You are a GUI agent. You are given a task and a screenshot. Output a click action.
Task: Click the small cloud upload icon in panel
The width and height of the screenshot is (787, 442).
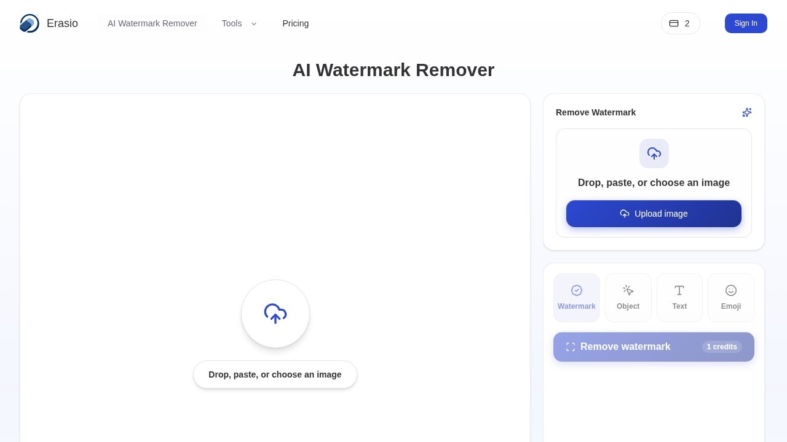(654, 153)
